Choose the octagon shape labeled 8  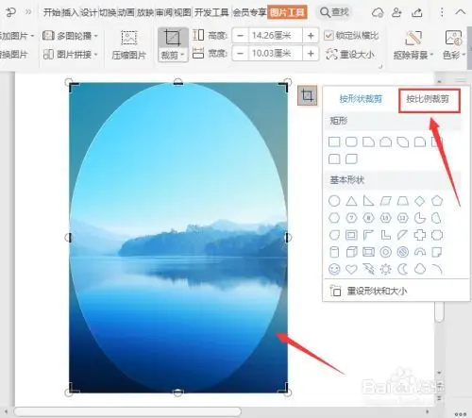[368, 218]
